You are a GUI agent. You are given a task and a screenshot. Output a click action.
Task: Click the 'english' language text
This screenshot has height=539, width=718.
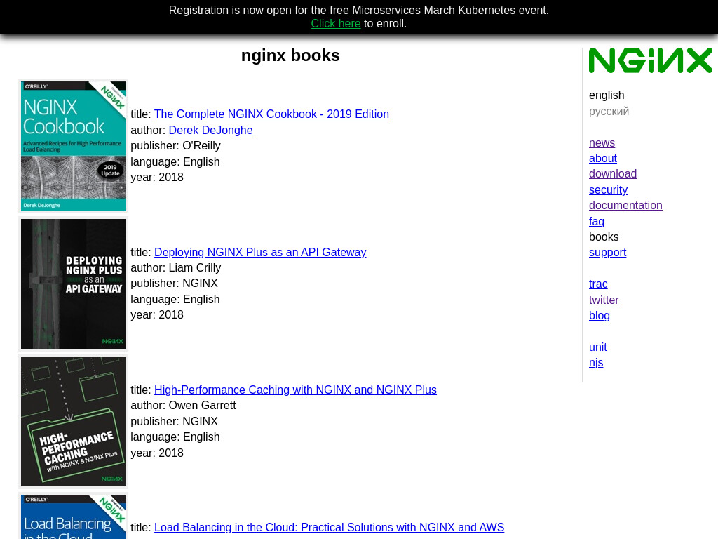point(607,95)
